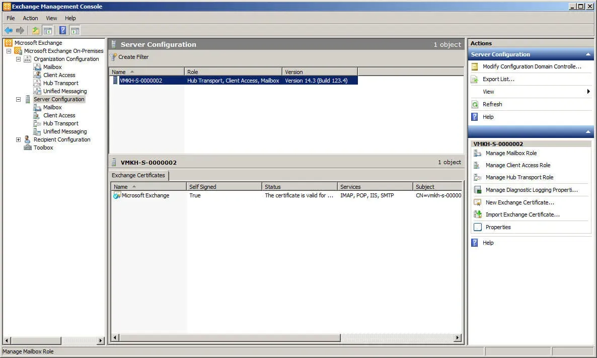
Task: Click the Manage Diagnostic Logging Properties icon
Action: point(477,190)
